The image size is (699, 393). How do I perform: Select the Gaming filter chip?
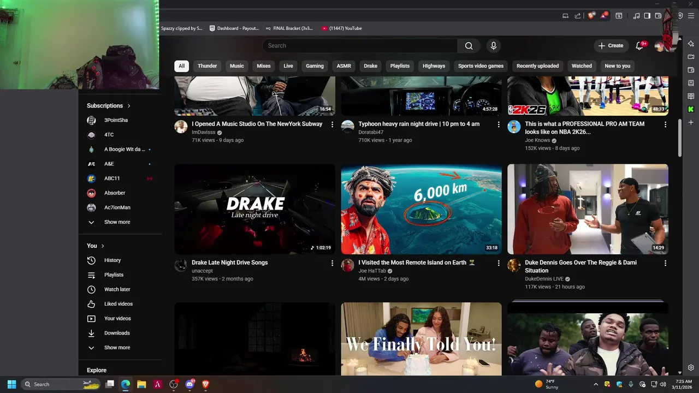pos(315,66)
